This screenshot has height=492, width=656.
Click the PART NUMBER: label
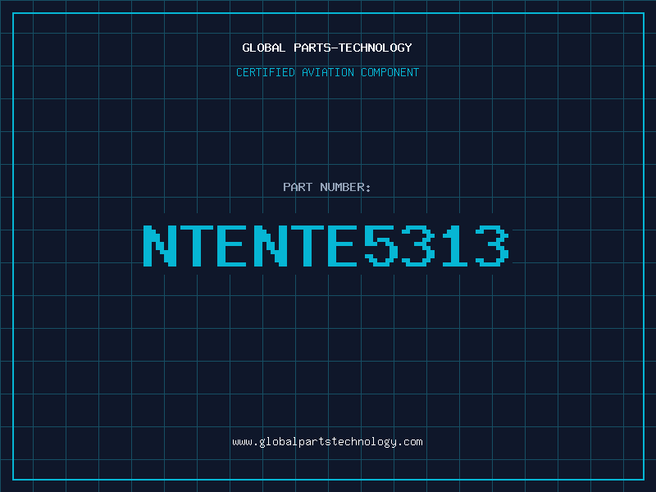click(327, 187)
